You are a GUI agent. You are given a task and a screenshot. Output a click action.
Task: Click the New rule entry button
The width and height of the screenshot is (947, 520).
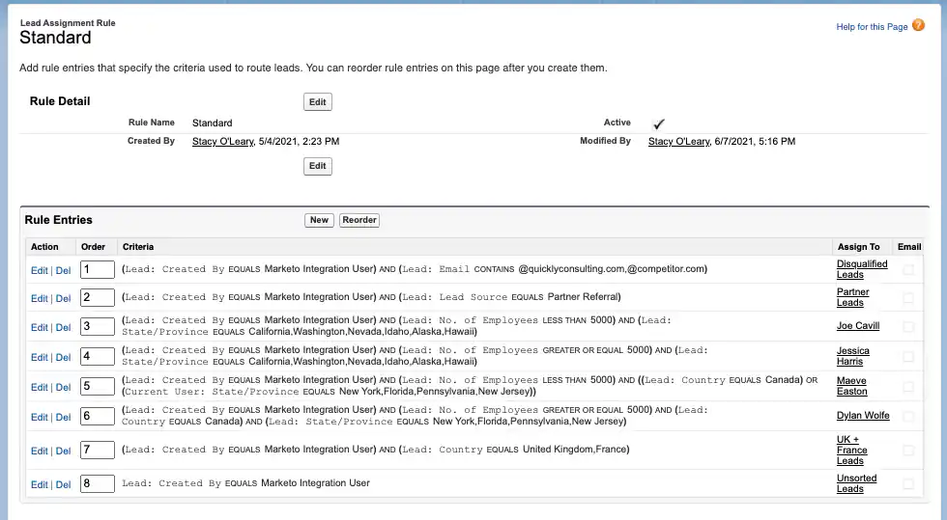tap(319, 220)
